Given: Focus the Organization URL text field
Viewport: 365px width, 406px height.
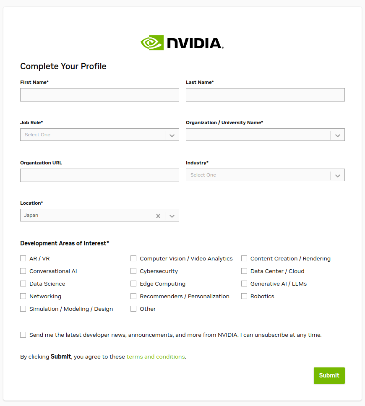Looking at the screenshot, I should [99, 175].
